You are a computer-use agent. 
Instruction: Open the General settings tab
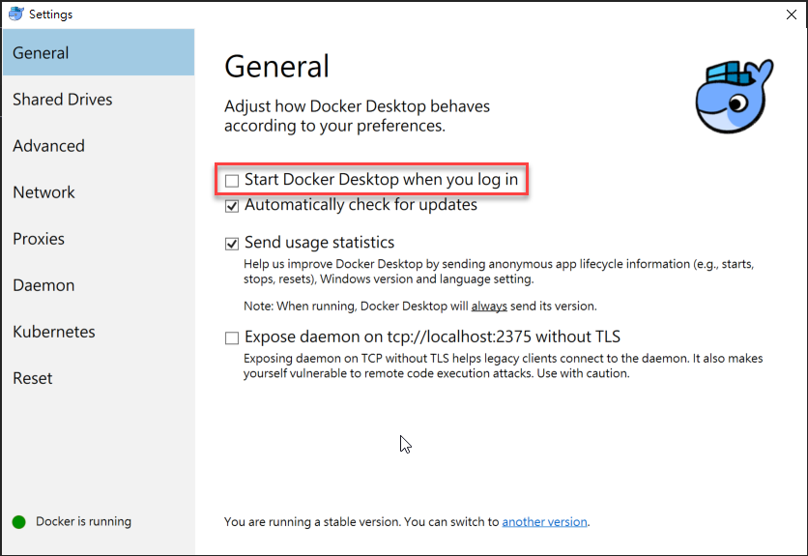coord(99,52)
